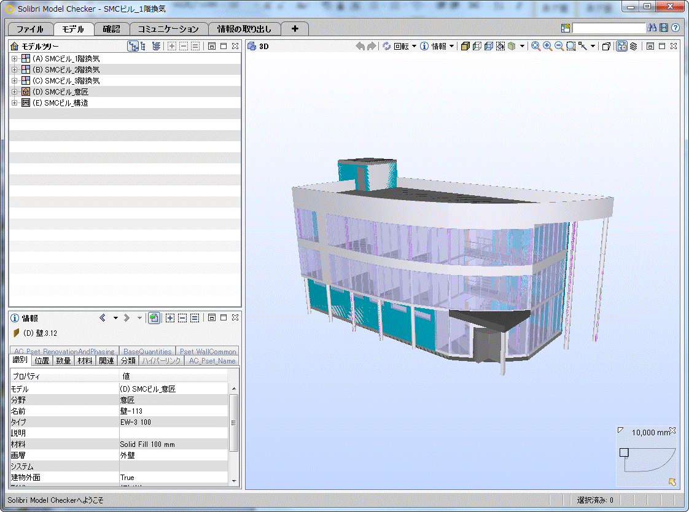Click the help question mark icon

(676, 28)
